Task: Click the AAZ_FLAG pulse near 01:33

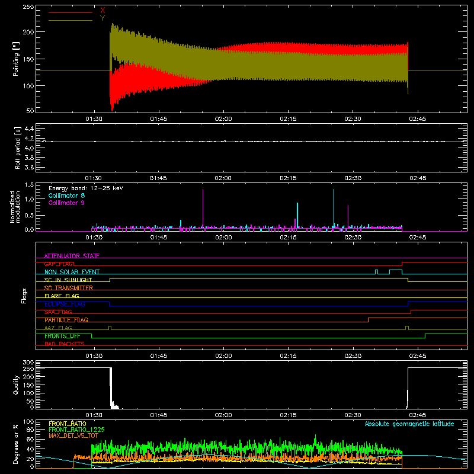Action: (x=110, y=328)
